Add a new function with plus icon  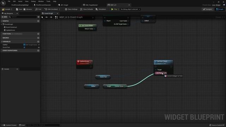(38, 34)
